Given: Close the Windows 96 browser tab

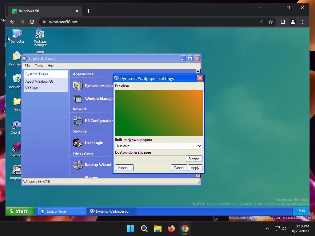Looking at the screenshot, I should [x=77, y=11].
